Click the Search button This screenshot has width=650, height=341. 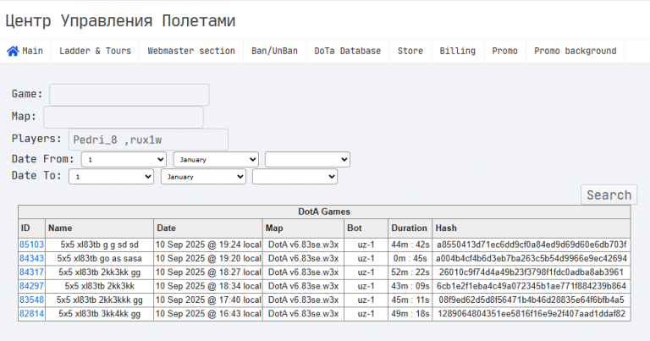click(609, 195)
